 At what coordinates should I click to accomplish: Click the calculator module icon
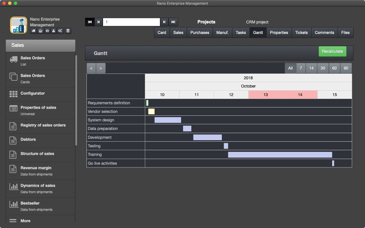[68, 31]
